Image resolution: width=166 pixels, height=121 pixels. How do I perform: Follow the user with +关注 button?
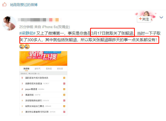(144, 19)
